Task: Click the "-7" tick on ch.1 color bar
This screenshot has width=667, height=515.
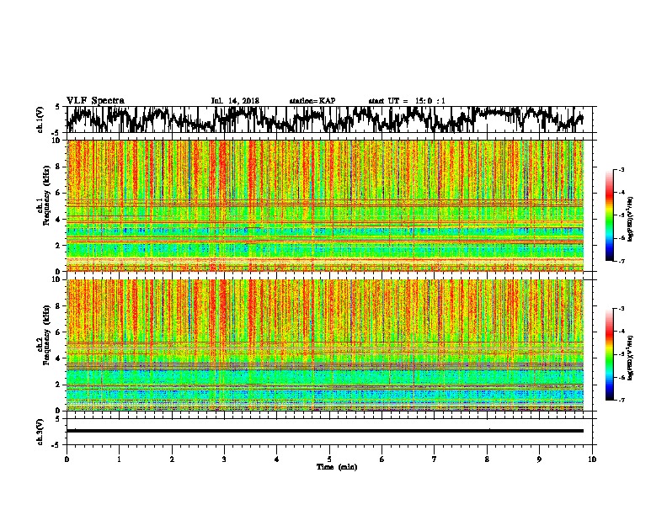Action: tap(621, 261)
